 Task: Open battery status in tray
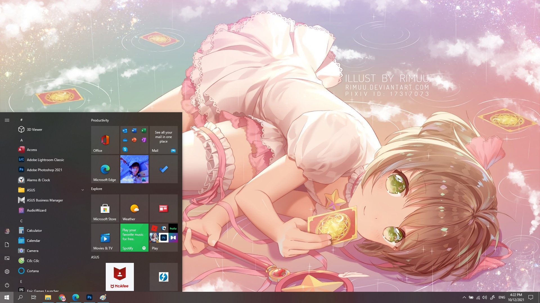point(471,297)
